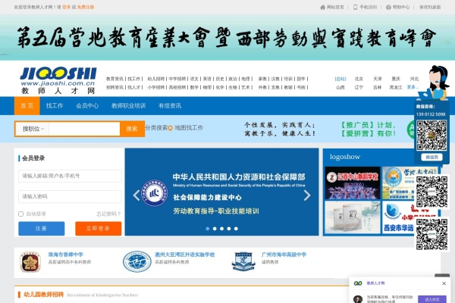Select the first carousel dot
This screenshot has height=303, width=455.
tap(208, 229)
